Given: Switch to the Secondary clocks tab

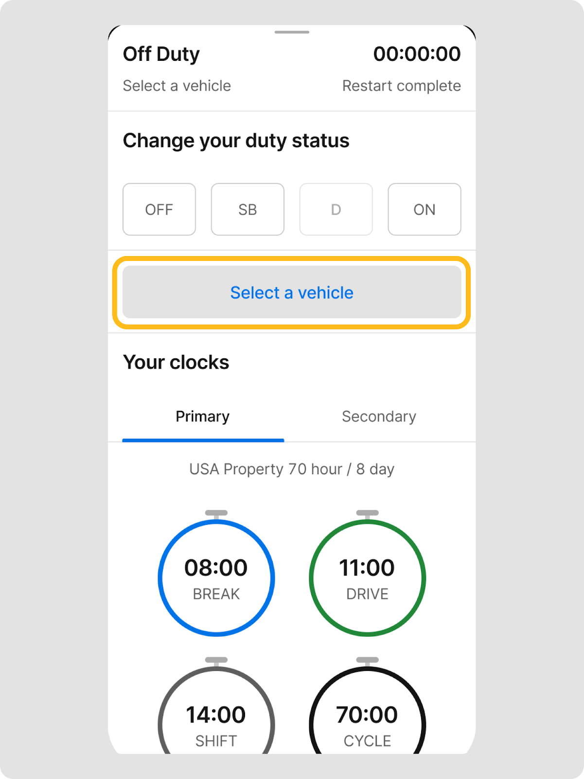Looking at the screenshot, I should [379, 417].
